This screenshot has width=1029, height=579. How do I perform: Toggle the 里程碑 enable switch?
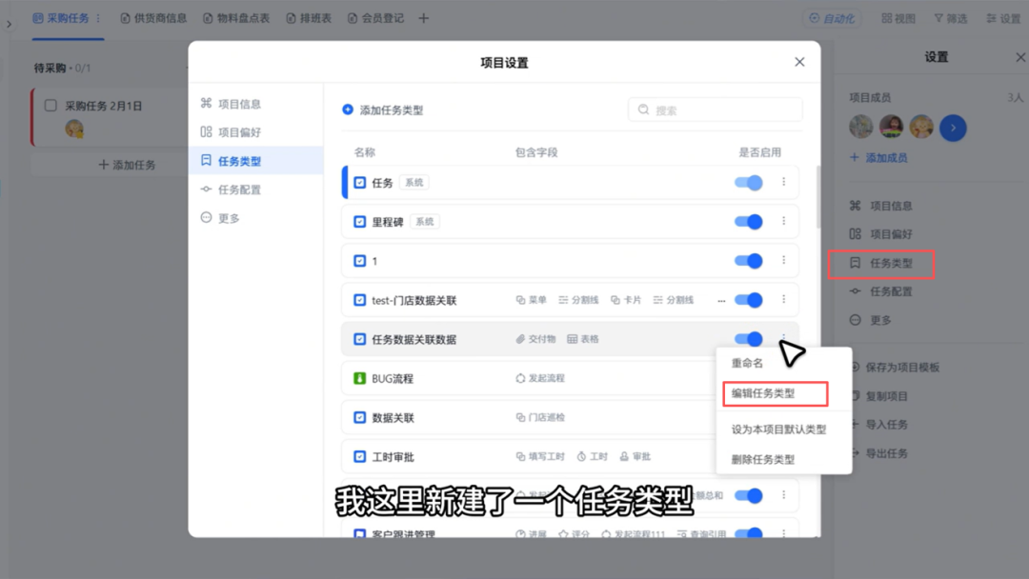[x=748, y=222]
